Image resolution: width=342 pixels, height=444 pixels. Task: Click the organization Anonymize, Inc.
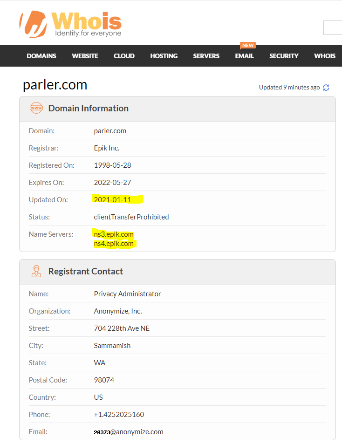click(x=118, y=311)
